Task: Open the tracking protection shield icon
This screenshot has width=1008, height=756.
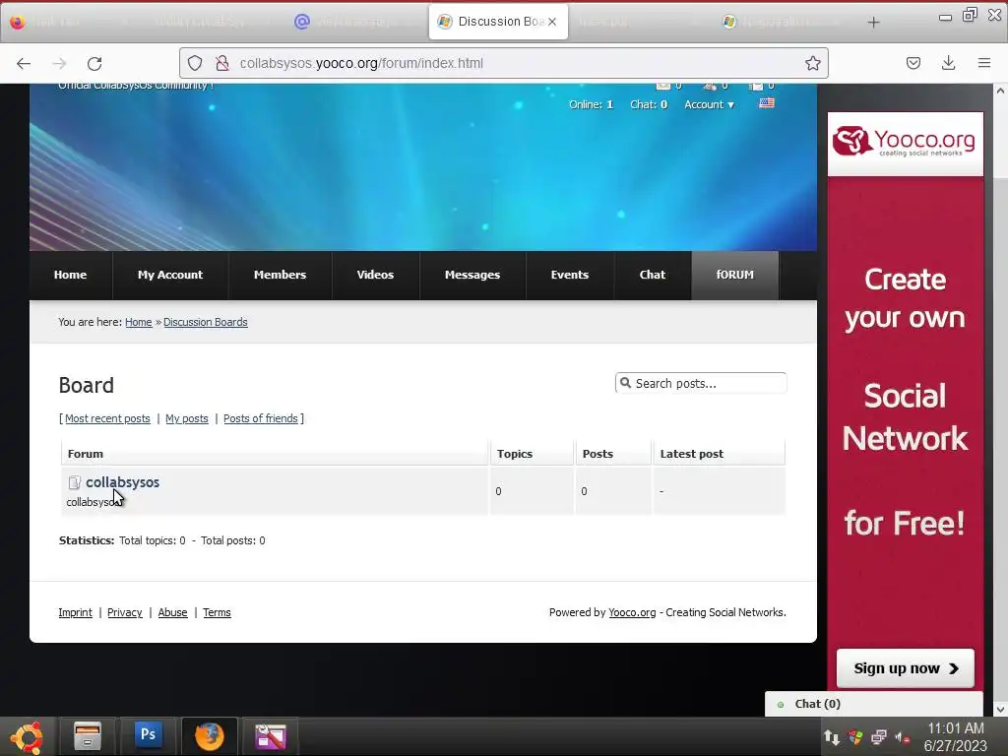Action: [x=195, y=63]
